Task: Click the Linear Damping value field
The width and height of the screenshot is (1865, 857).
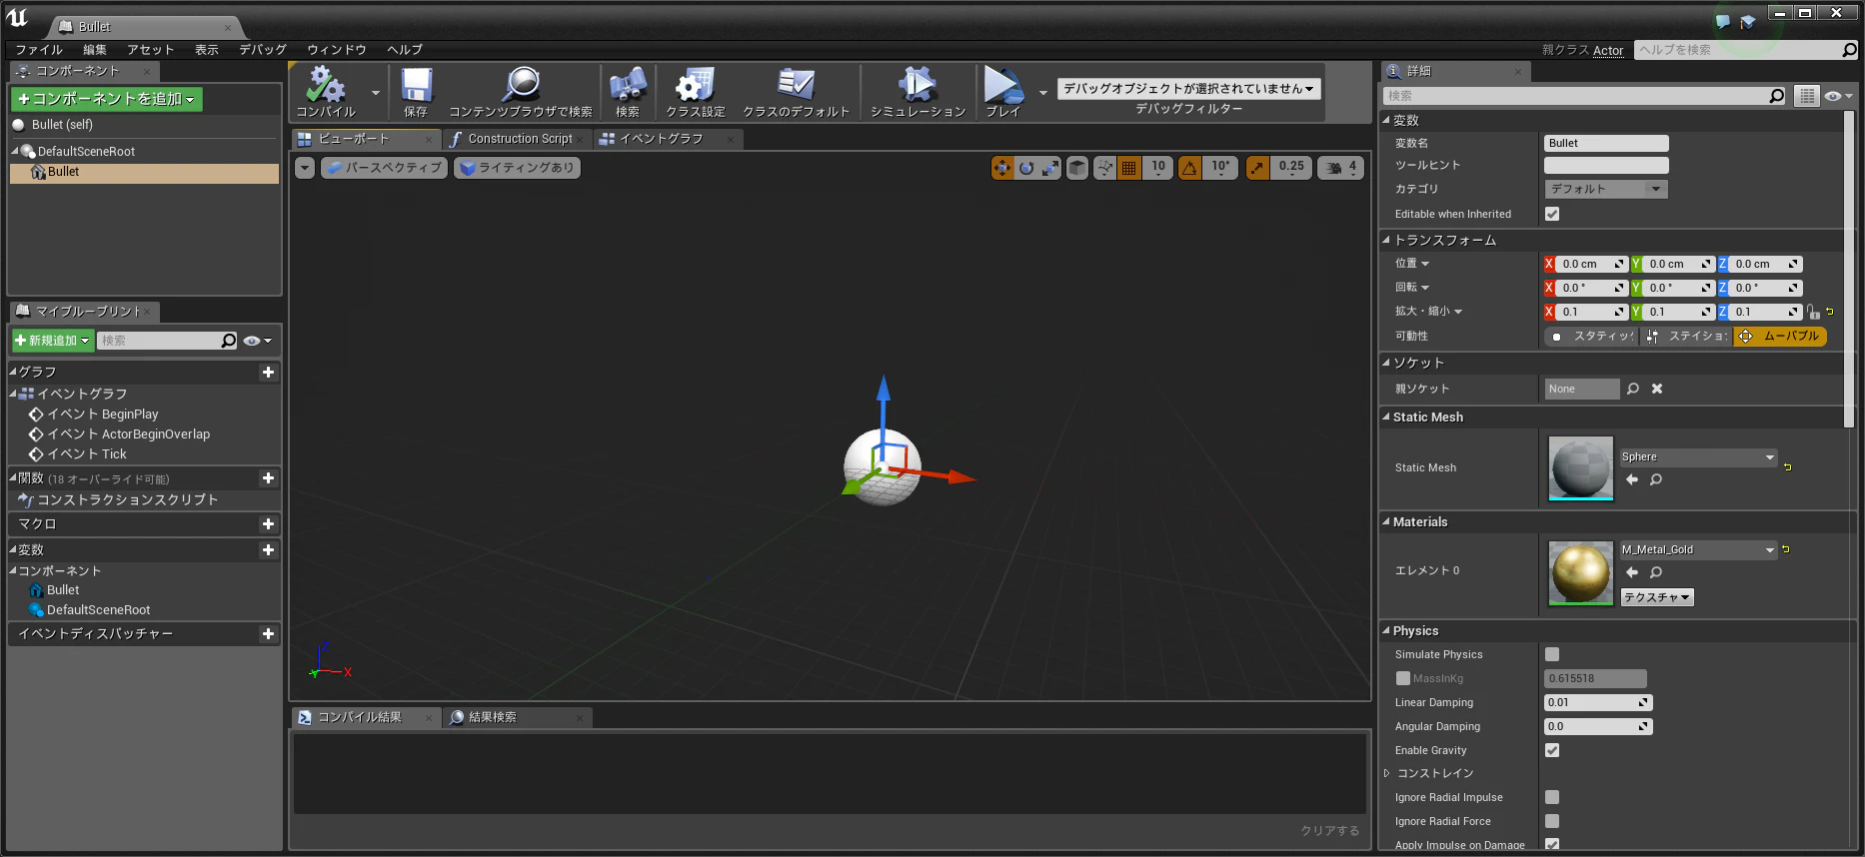Action: tap(1598, 703)
